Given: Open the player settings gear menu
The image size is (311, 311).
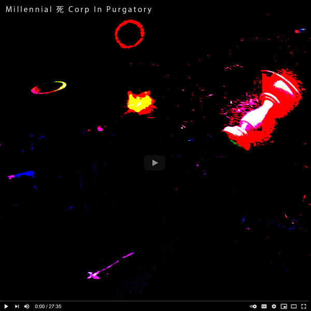Looking at the screenshot, I should coord(274,306).
